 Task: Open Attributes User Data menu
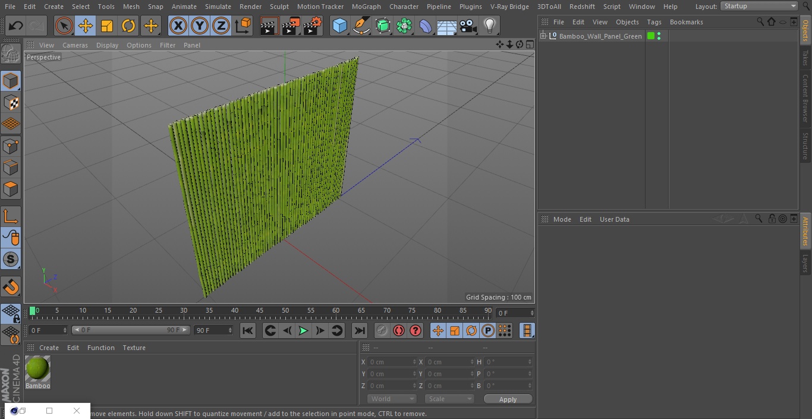click(614, 219)
